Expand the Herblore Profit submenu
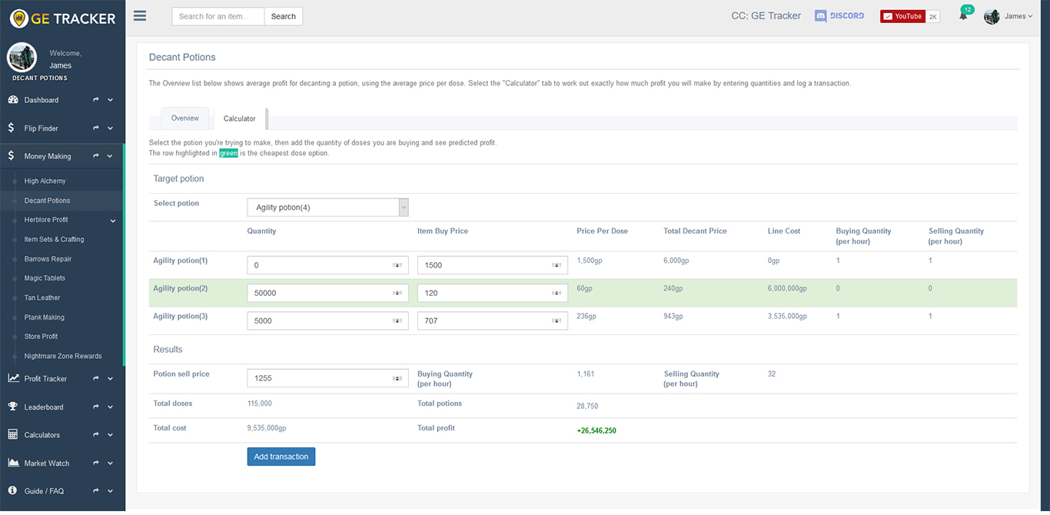This screenshot has width=1050, height=515. [113, 221]
